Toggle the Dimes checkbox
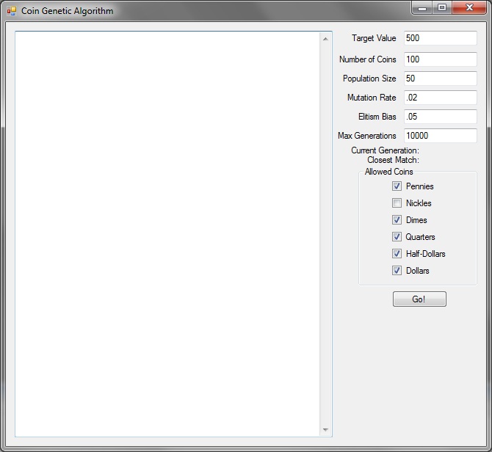The width and height of the screenshot is (492, 452). pyautogui.click(x=397, y=220)
